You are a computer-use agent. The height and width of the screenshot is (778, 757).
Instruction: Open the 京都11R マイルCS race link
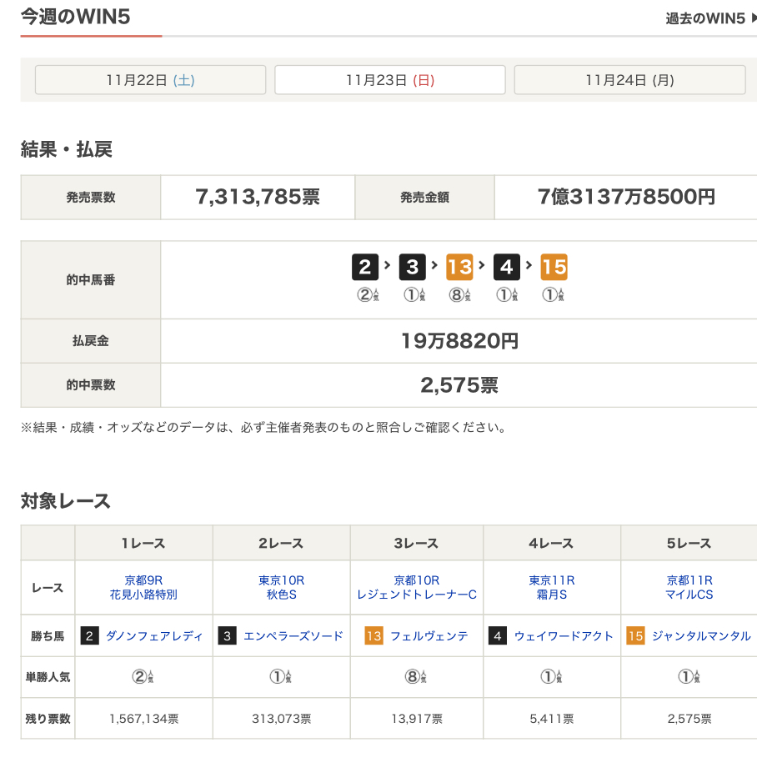click(x=689, y=588)
